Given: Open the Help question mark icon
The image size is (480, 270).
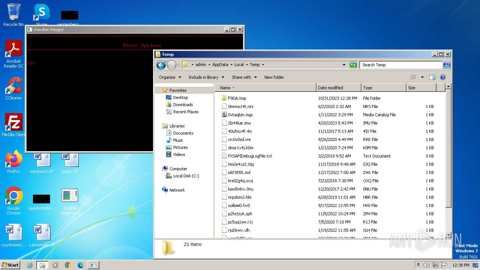Looking at the screenshot, I should (442, 77).
